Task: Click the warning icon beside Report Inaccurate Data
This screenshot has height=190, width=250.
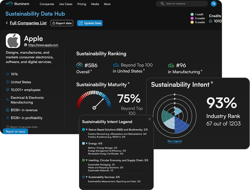Action: point(8,127)
